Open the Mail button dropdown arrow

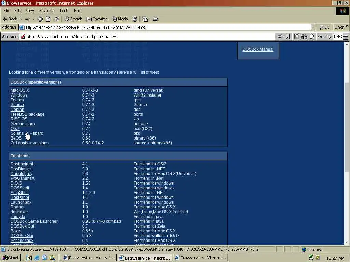(x=149, y=19)
